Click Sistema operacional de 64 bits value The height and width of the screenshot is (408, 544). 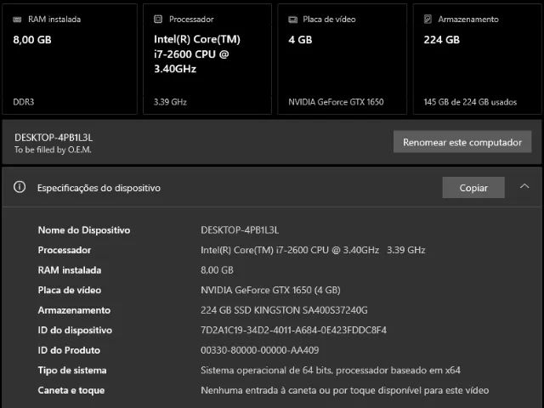[x=331, y=371]
